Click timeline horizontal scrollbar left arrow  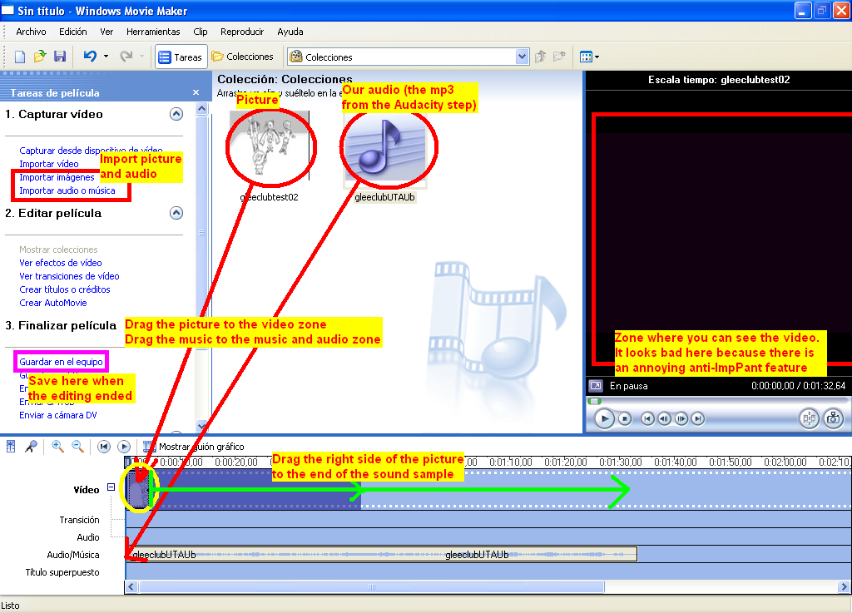[131, 586]
